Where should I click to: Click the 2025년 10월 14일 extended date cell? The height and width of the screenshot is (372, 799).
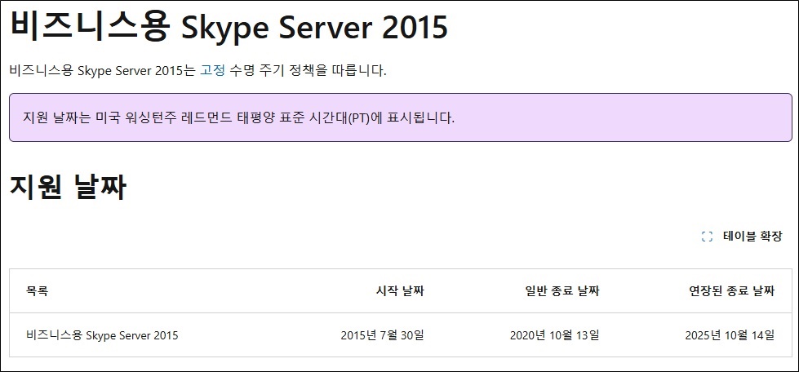tap(730, 334)
